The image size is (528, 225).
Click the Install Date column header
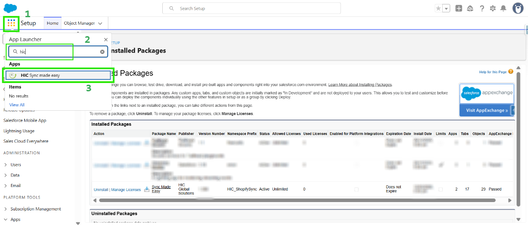point(423,134)
